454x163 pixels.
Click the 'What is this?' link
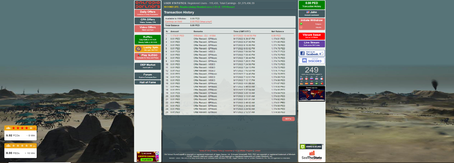point(206,22)
